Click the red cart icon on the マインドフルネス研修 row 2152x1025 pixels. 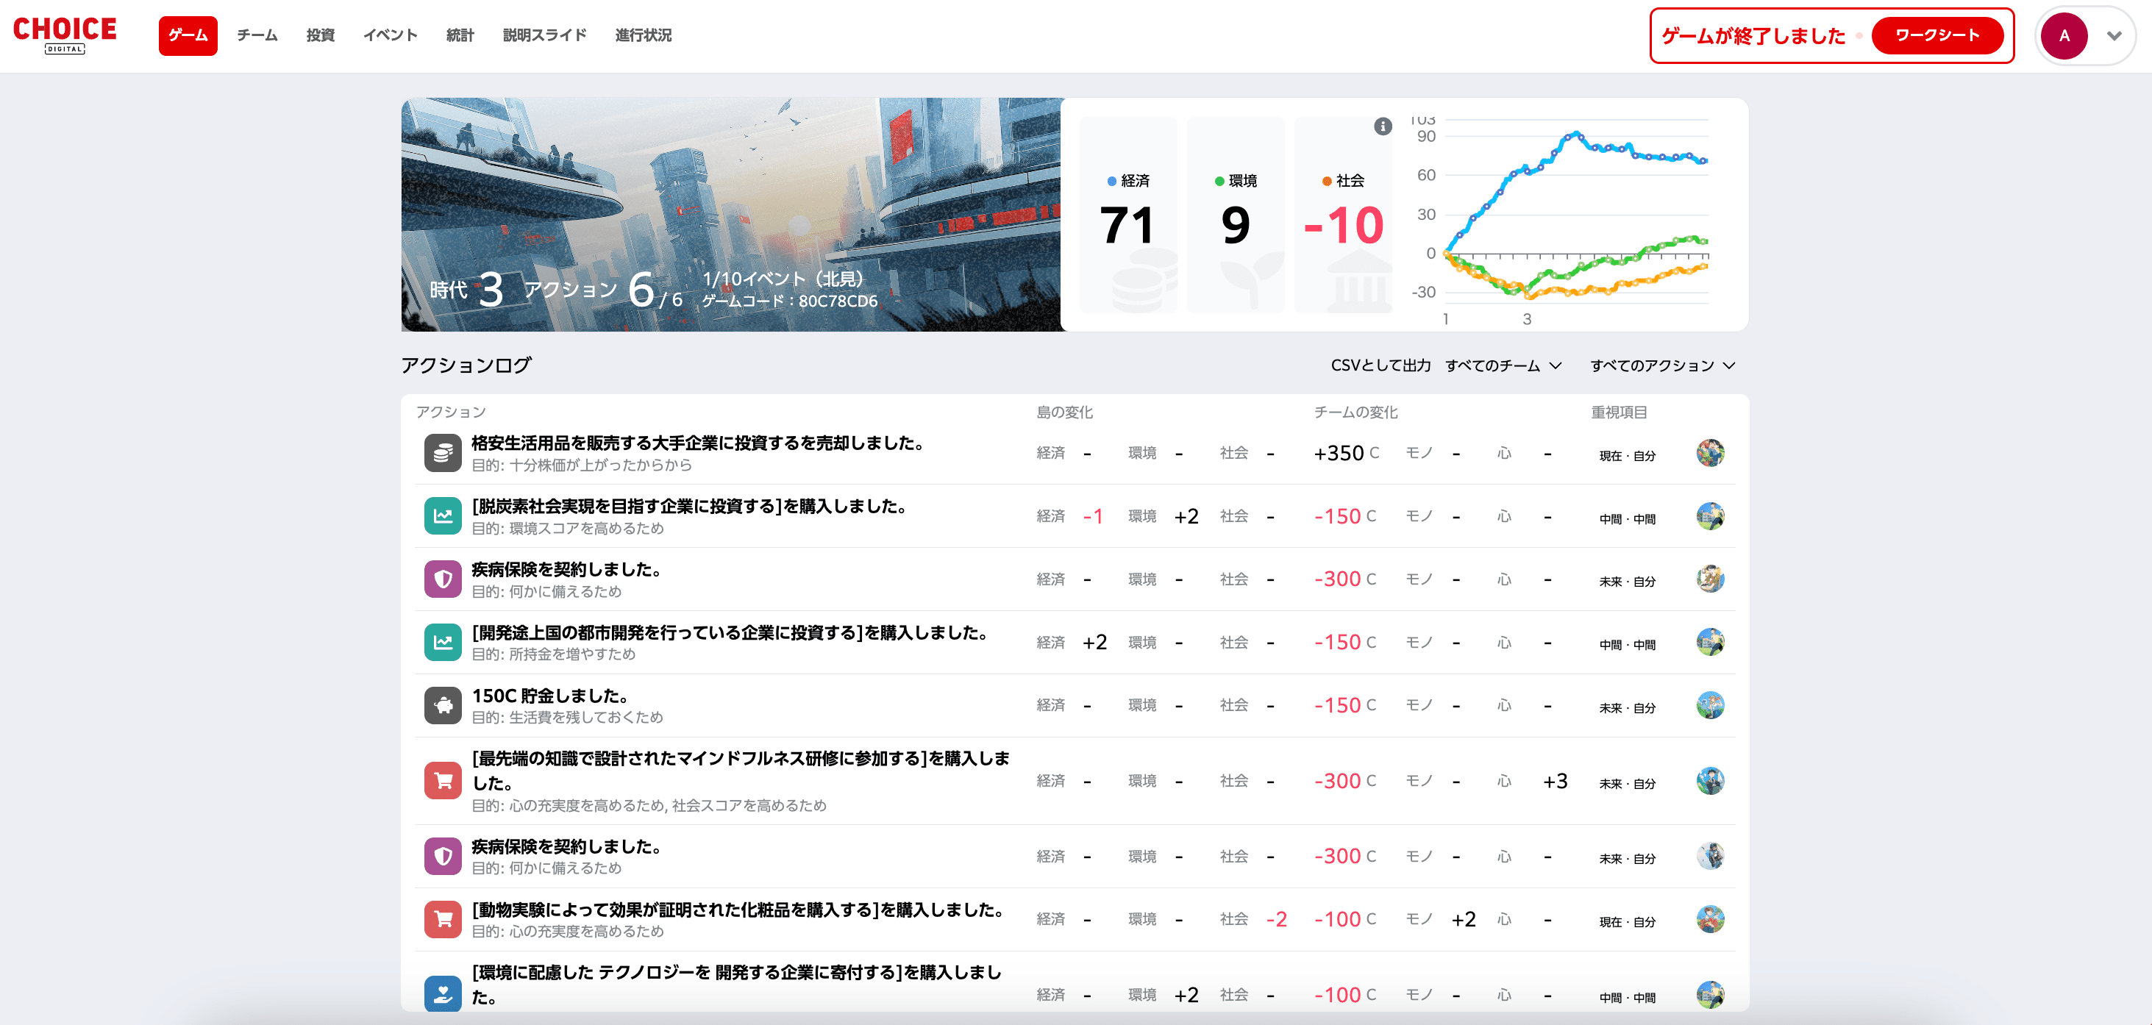click(x=443, y=780)
